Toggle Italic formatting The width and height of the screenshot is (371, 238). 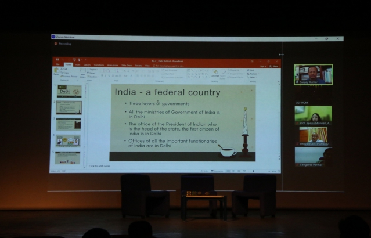click(x=106, y=75)
